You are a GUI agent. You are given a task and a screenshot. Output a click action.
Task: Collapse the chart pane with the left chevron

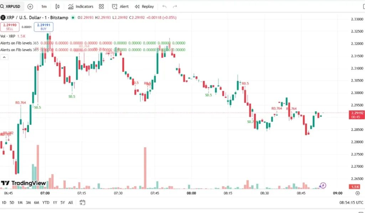tap(4, 57)
